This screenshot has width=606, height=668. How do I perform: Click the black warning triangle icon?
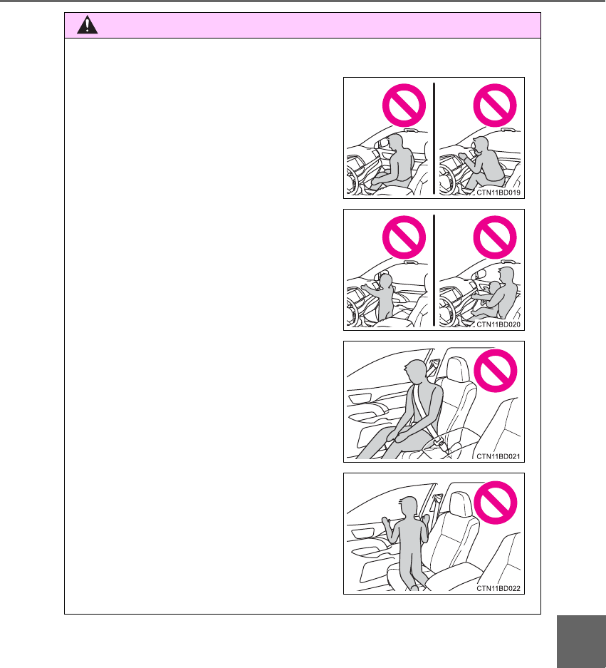pos(88,25)
